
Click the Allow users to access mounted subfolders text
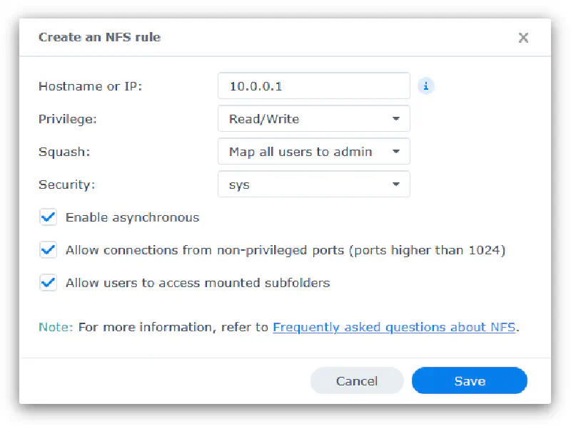point(198,283)
